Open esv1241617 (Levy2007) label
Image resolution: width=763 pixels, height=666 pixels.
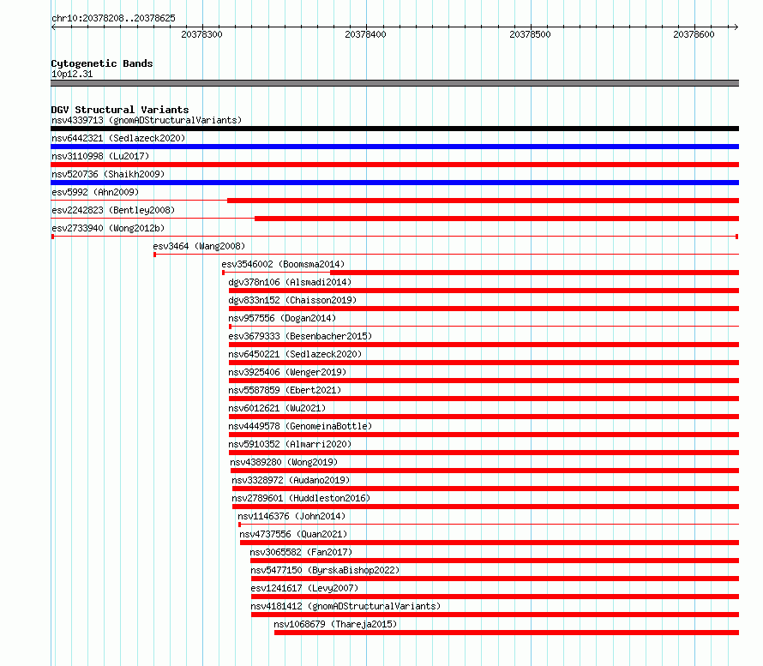[304, 588]
